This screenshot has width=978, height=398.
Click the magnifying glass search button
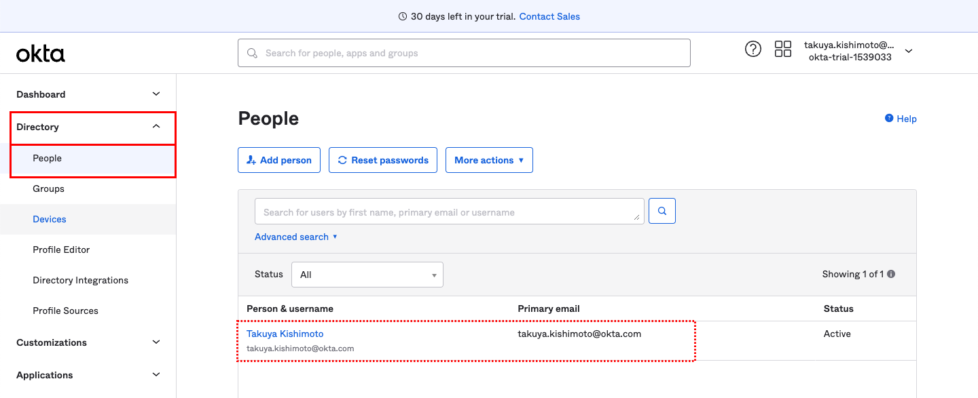(x=662, y=212)
